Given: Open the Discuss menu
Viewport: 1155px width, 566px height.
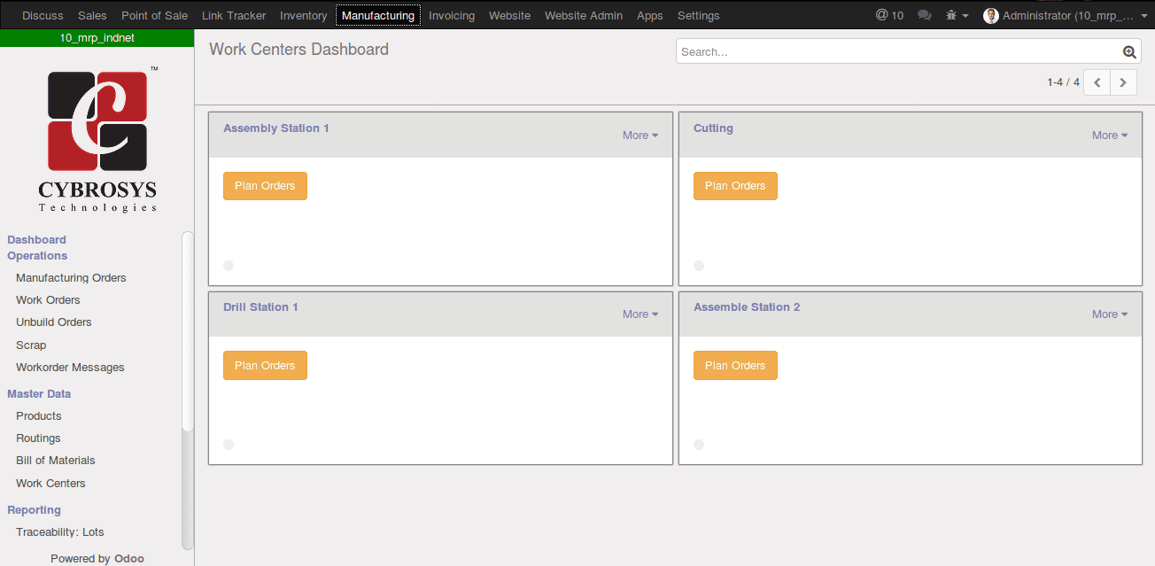Looking at the screenshot, I should coord(43,15).
